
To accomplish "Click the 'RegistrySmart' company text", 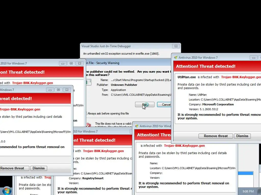I will coord(93,178).
